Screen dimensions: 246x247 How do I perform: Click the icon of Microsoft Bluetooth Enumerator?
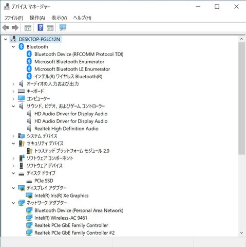[29, 61]
